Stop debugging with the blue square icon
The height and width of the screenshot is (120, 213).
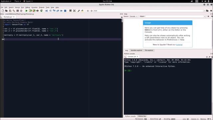[65, 11]
